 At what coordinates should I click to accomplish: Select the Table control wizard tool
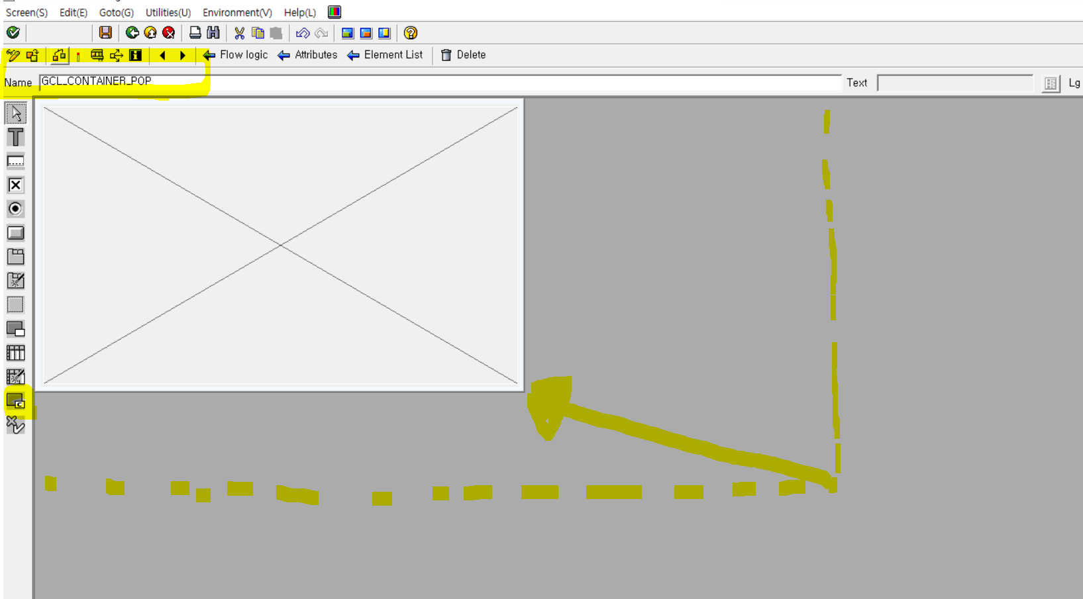click(16, 377)
